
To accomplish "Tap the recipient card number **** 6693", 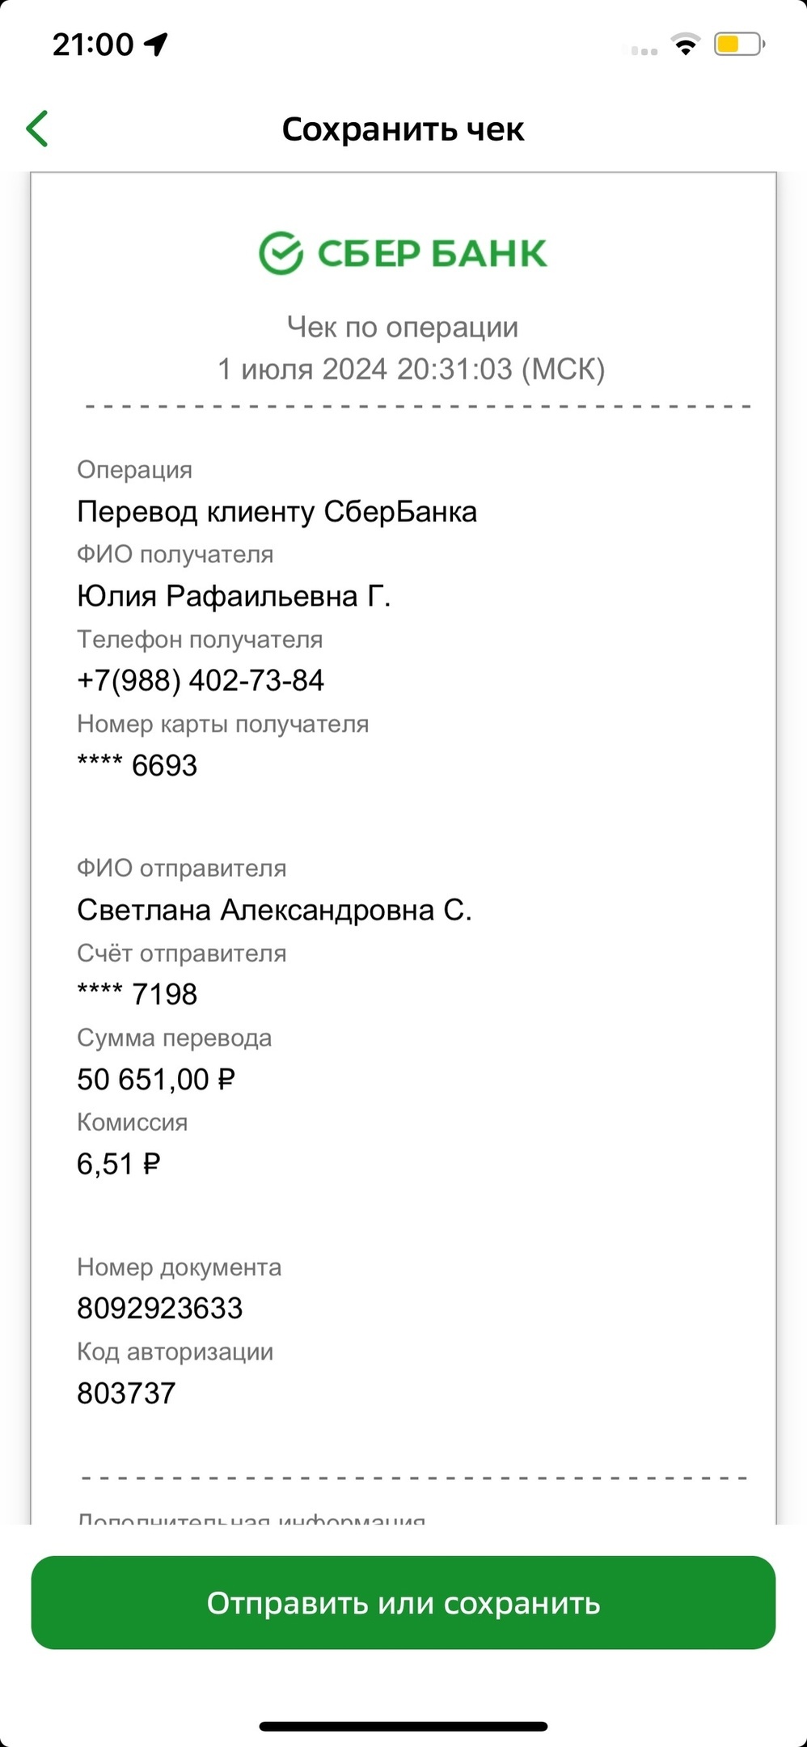I will 137,765.
